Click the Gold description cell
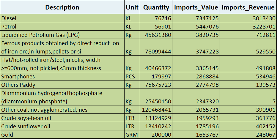The width and height of the screenshot is (277, 139). [x=62, y=135]
